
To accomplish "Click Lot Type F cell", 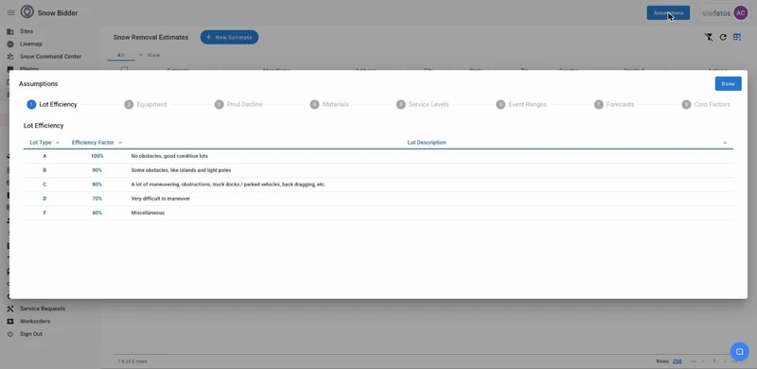I will [44, 213].
